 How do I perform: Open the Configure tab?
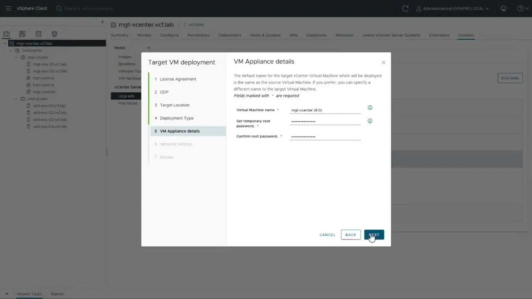click(x=170, y=35)
